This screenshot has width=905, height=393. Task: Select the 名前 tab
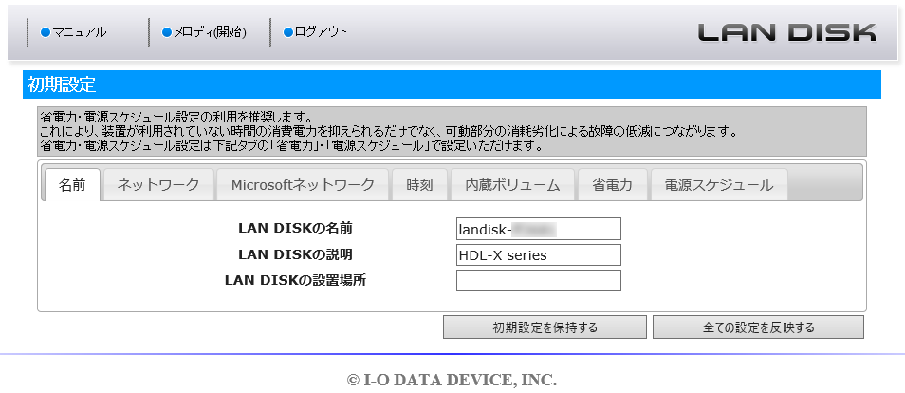(72, 185)
